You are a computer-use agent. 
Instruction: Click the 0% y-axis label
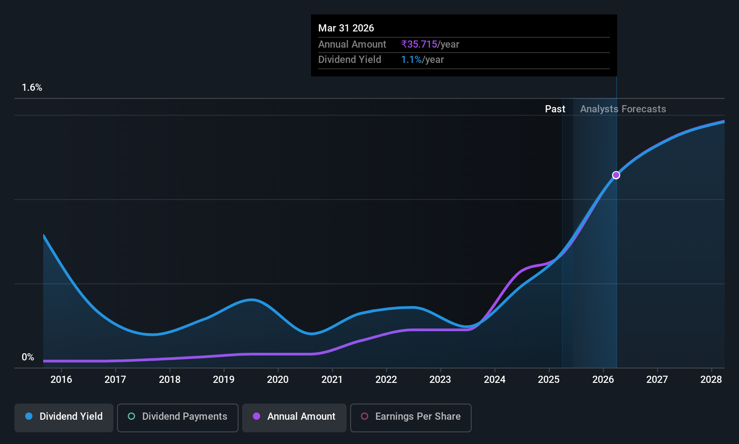[28, 357]
